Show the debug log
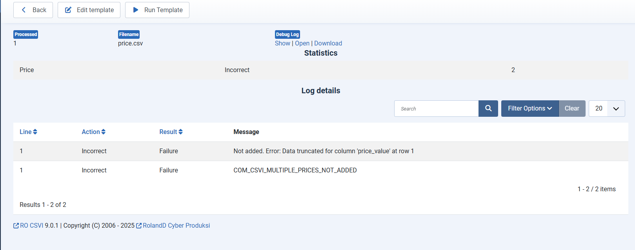The width and height of the screenshot is (635, 250). pyautogui.click(x=282, y=43)
